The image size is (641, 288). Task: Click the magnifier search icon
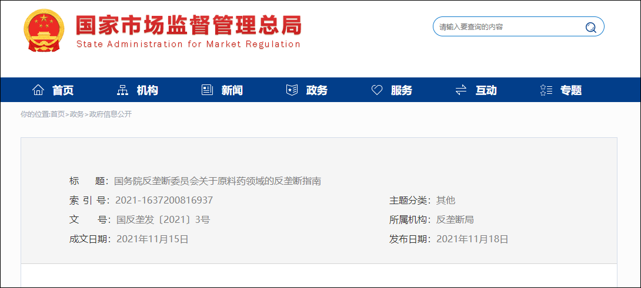point(590,28)
